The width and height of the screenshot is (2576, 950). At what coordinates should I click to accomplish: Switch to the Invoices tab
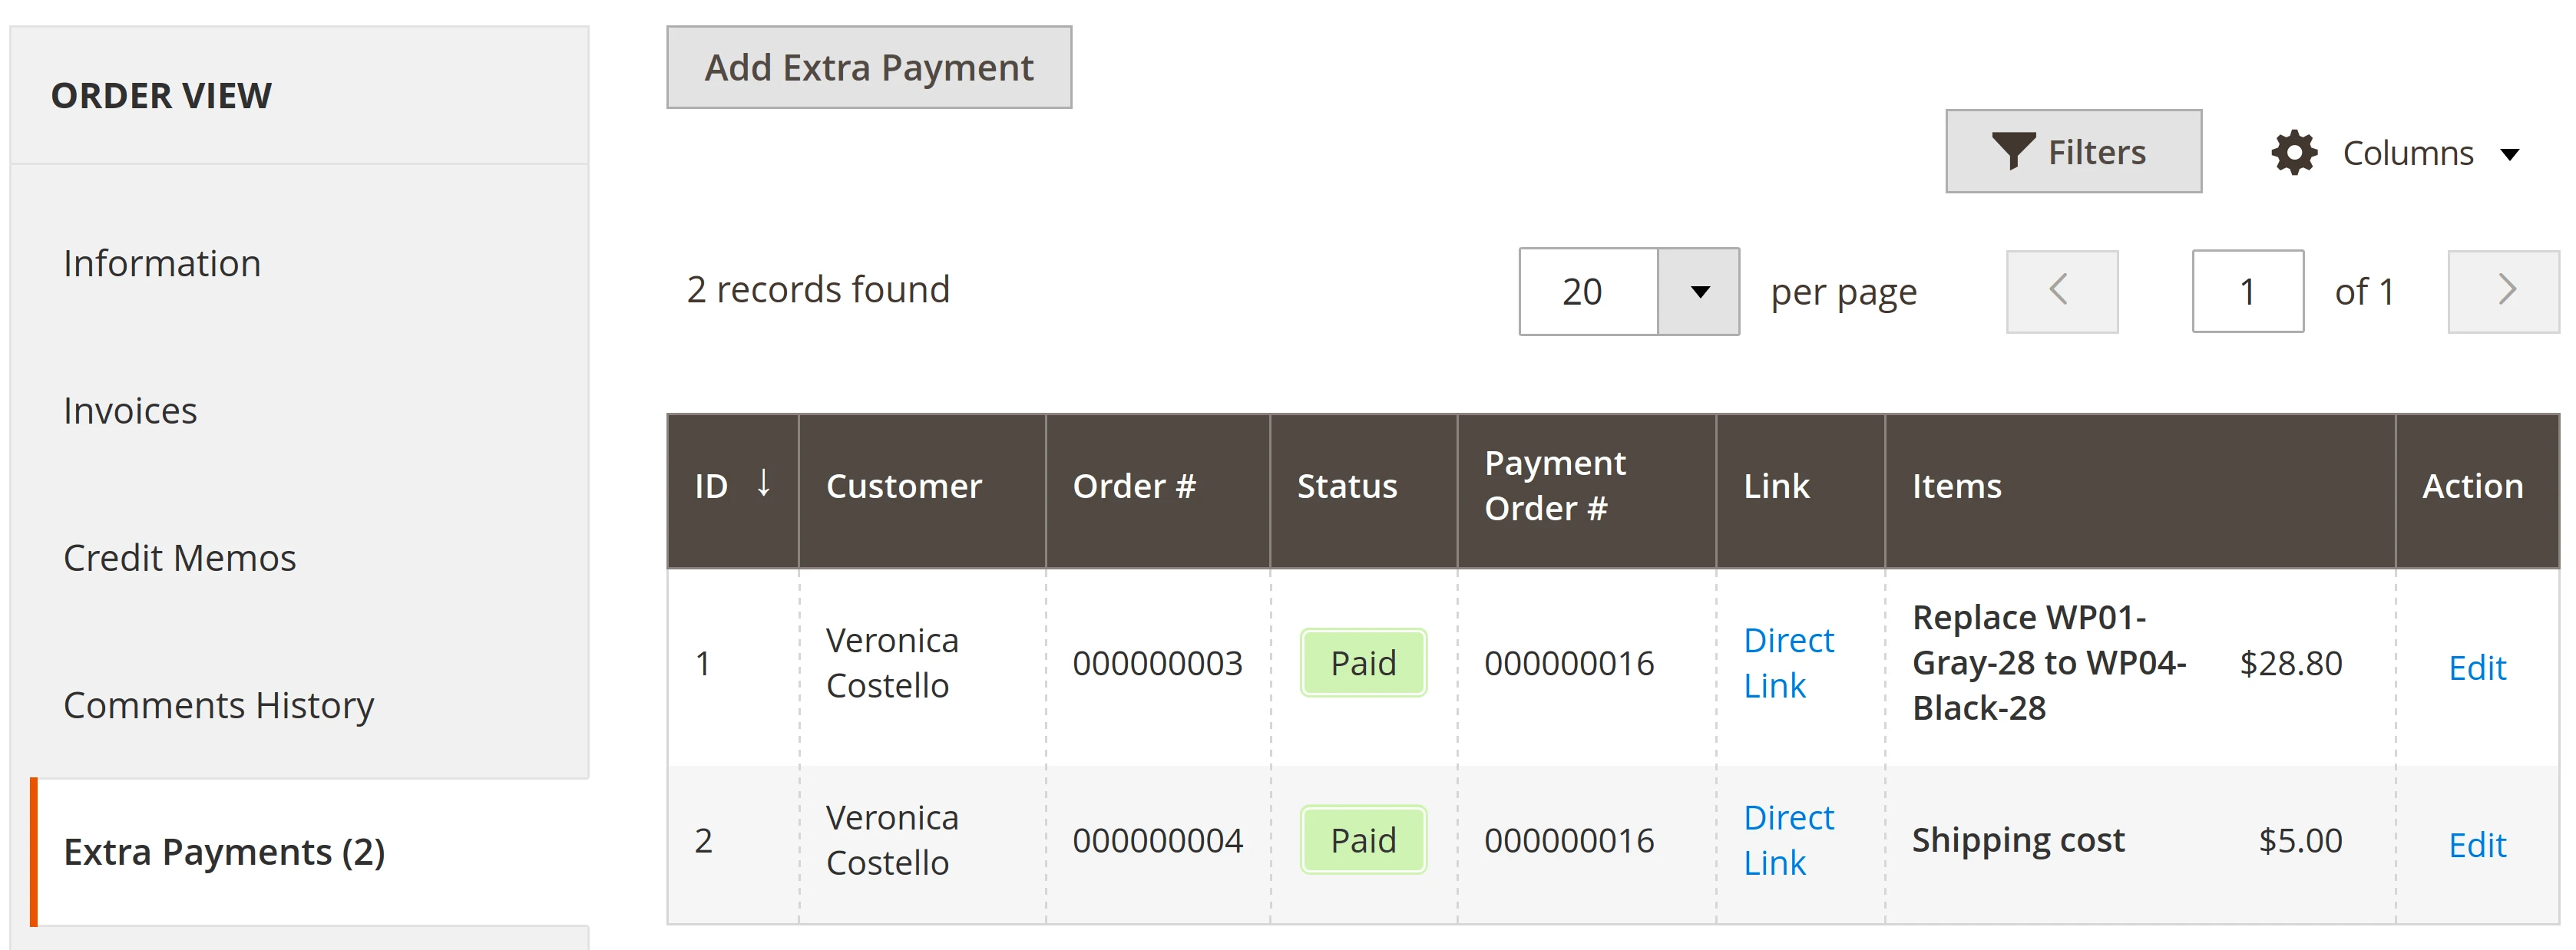click(130, 411)
